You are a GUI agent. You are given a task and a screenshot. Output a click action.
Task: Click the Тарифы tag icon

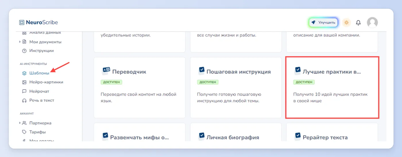24,132
